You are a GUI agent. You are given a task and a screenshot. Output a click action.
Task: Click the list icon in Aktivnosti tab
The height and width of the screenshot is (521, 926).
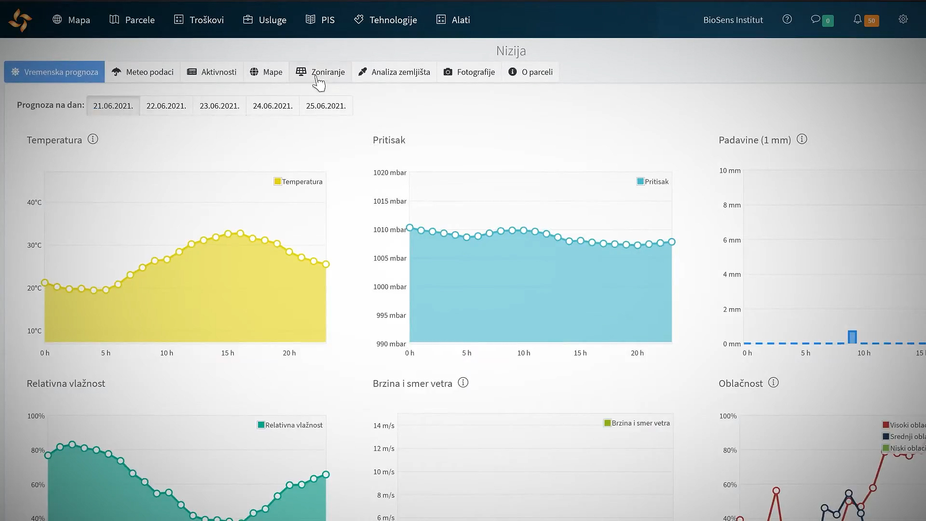pos(192,72)
